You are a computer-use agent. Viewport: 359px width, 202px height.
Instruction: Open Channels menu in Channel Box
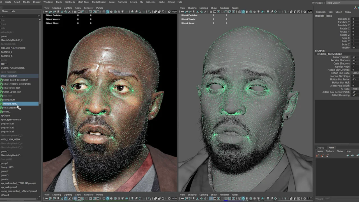[x=321, y=12]
